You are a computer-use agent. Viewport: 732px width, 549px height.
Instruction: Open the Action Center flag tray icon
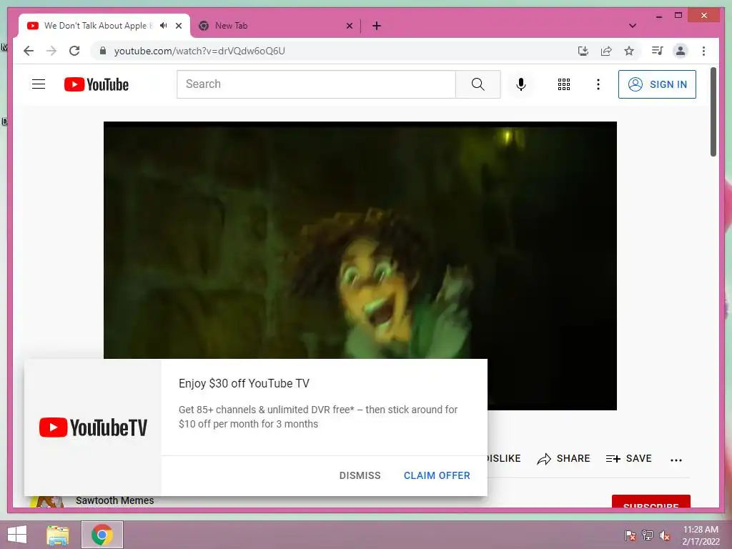[x=630, y=535]
